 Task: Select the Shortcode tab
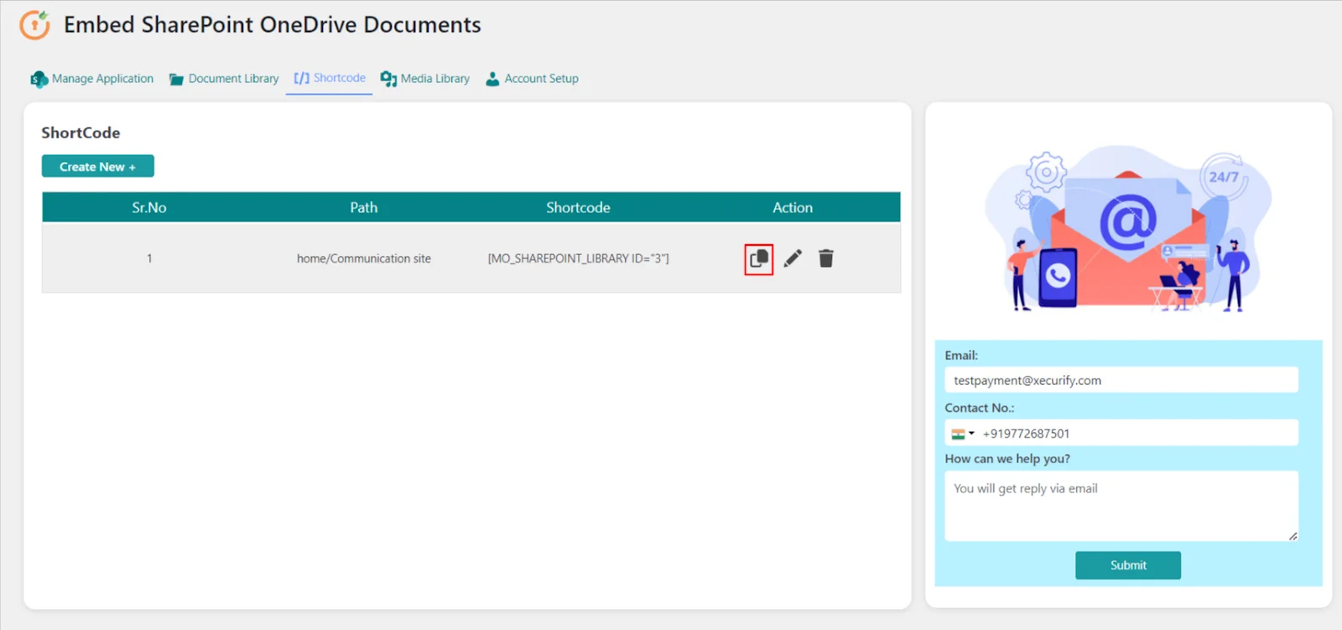[x=329, y=78]
